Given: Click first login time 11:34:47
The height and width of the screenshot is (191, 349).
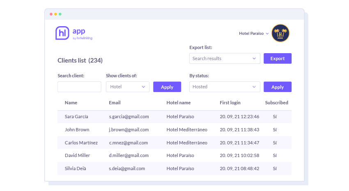Looking at the screenshot, I should [x=250, y=143].
